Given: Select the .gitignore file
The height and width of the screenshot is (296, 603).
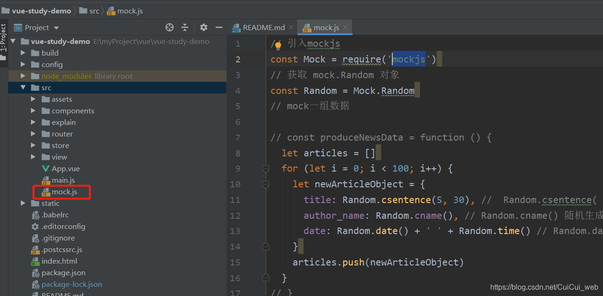Looking at the screenshot, I should point(58,238).
